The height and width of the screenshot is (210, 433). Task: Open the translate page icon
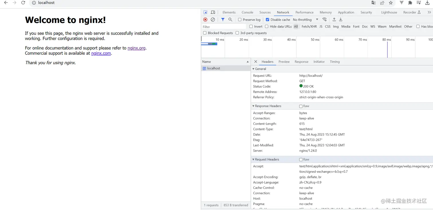(373, 3)
